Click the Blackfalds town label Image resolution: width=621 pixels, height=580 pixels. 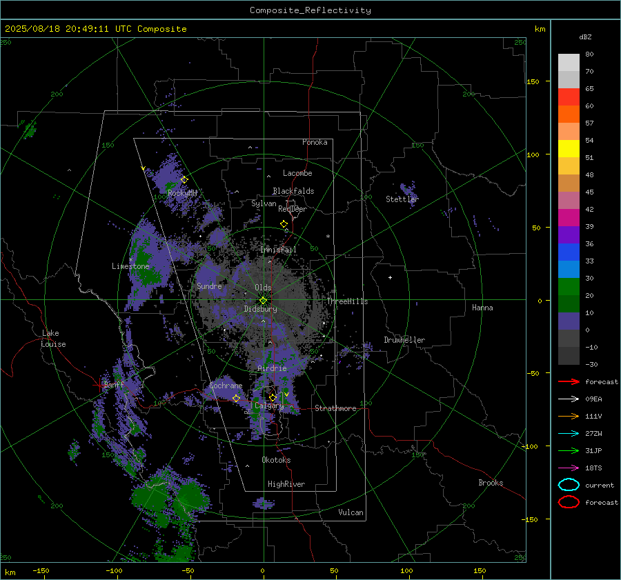[293, 191]
